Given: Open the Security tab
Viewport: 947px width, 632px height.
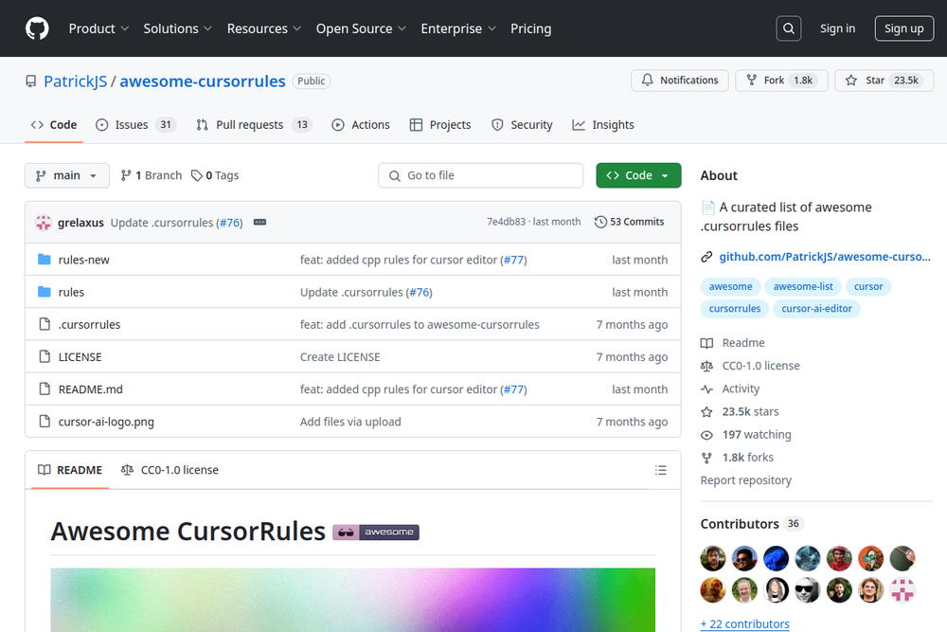Looking at the screenshot, I should pyautogui.click(x=522, y=124).
